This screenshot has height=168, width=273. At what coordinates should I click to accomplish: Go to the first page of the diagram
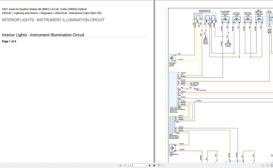[x=120, y=165]
